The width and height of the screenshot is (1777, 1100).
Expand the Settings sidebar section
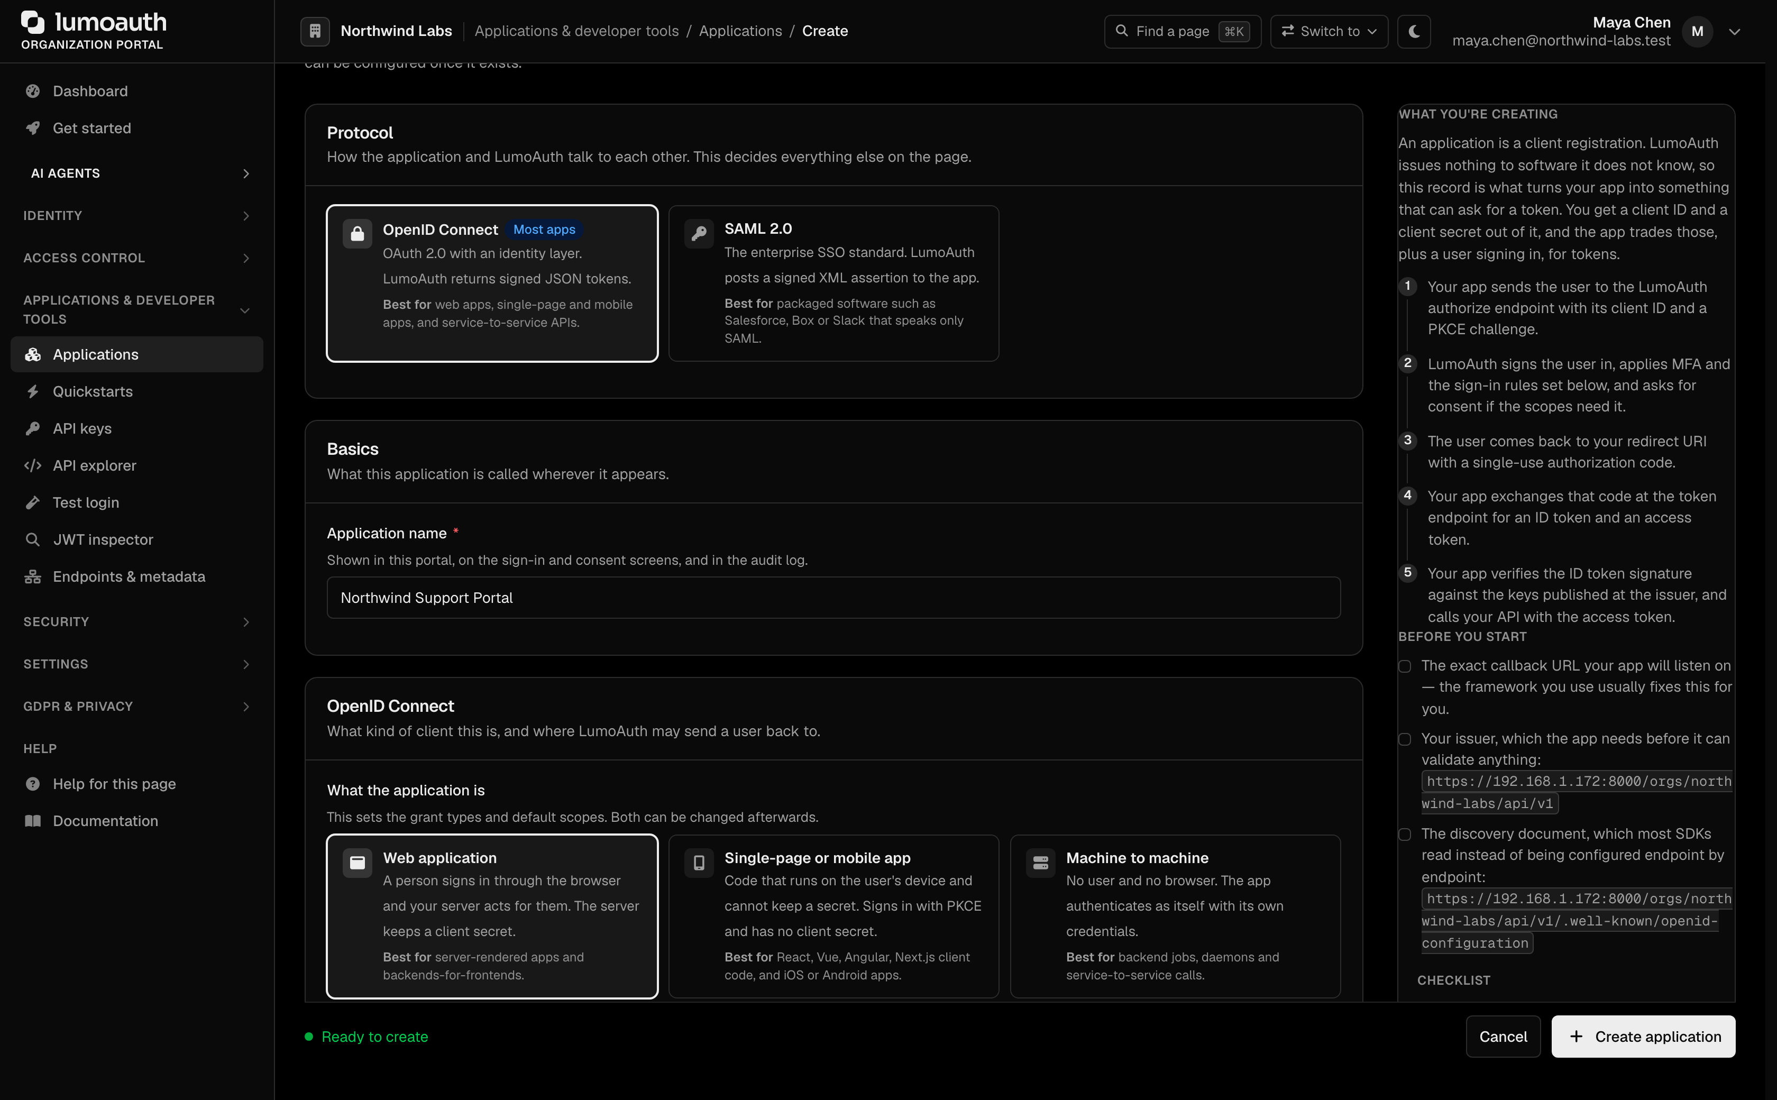pos(137,664)
